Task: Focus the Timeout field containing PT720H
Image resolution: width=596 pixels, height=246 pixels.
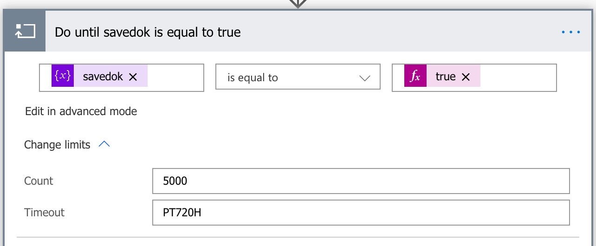Action: tap(361, 213)
